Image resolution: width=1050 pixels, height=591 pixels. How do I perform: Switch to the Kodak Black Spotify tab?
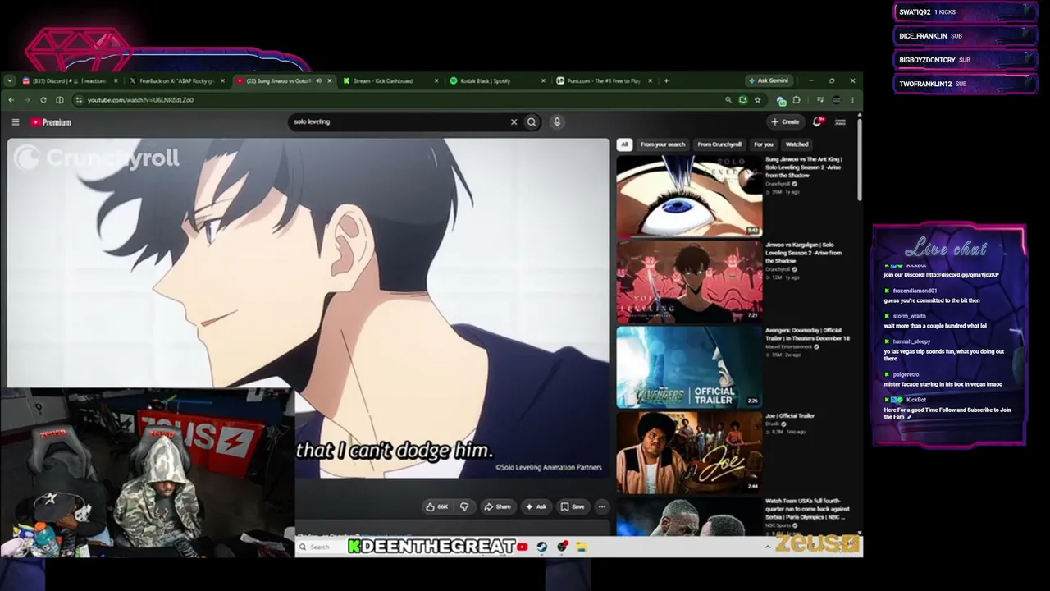pyautogui.click(x=496, y=81)
